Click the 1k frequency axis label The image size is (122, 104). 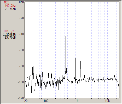tap(77, 101)
